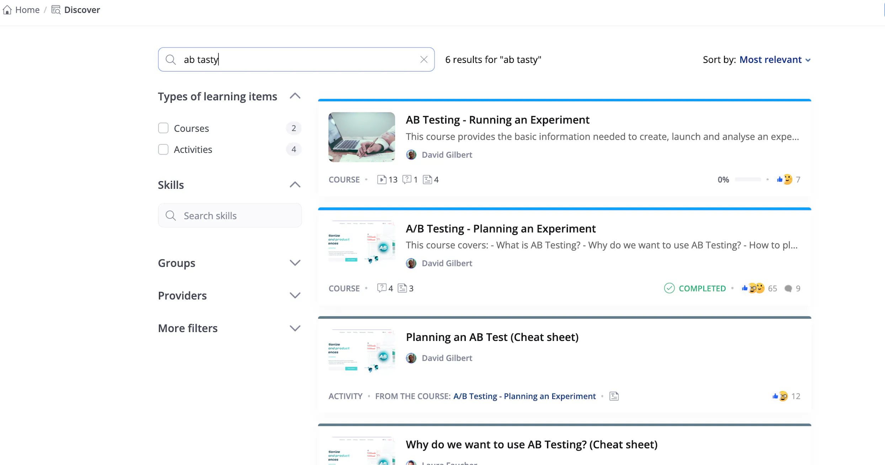The width and height of the screenshot is (885, 465).
Task: Click the quiz icon showing 4 on Planning an Experiment
Action: [382, 288]
